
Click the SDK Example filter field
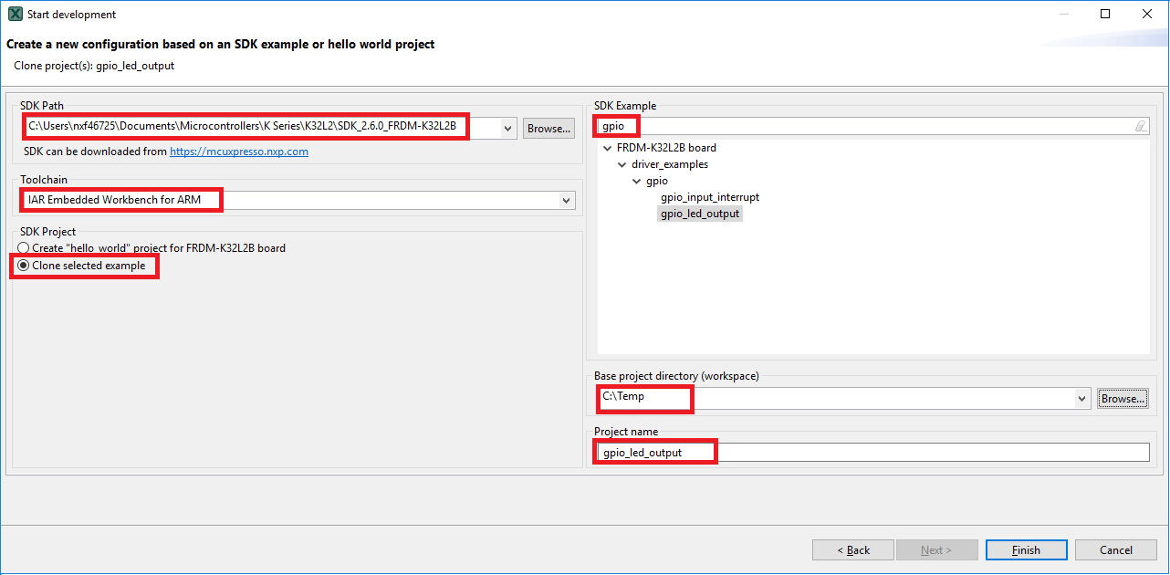pyautogui.click(x=867, y=126)
